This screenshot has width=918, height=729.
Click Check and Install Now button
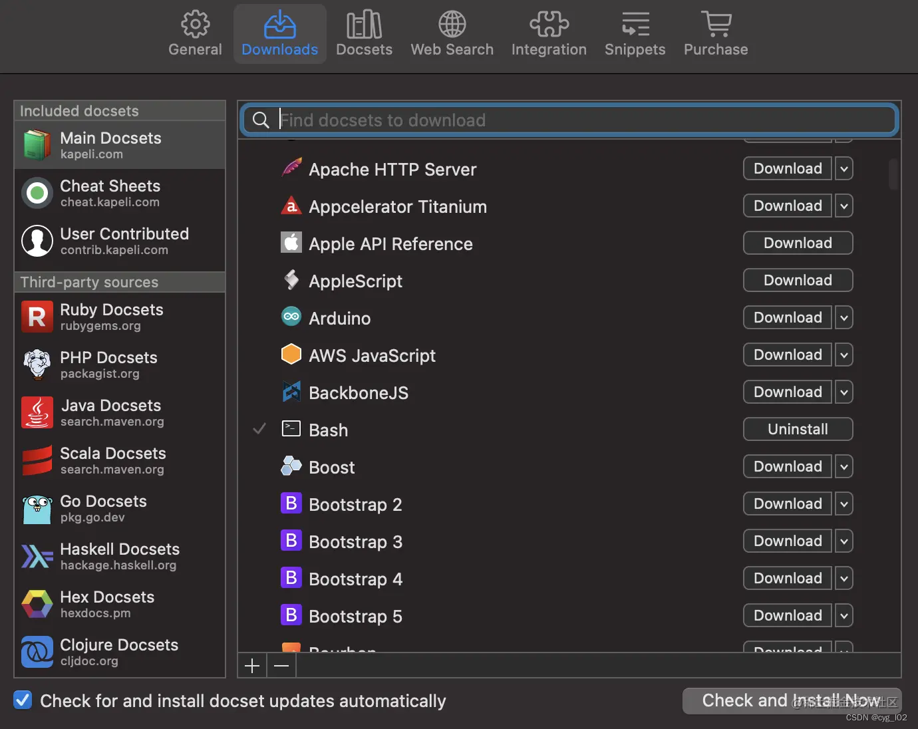tap(792, 700)
